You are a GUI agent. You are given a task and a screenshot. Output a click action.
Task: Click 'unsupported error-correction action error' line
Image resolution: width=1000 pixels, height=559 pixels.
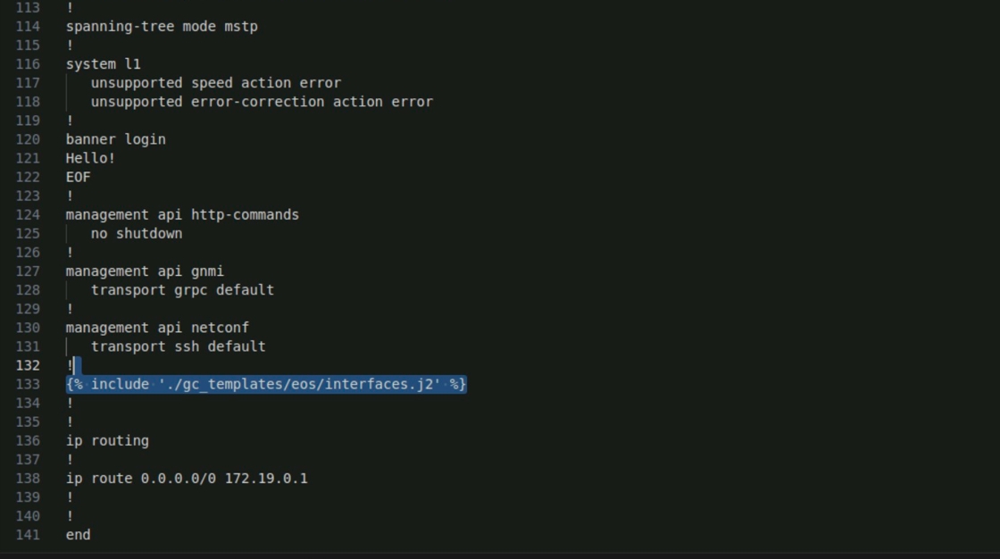(x=262, y=102)
